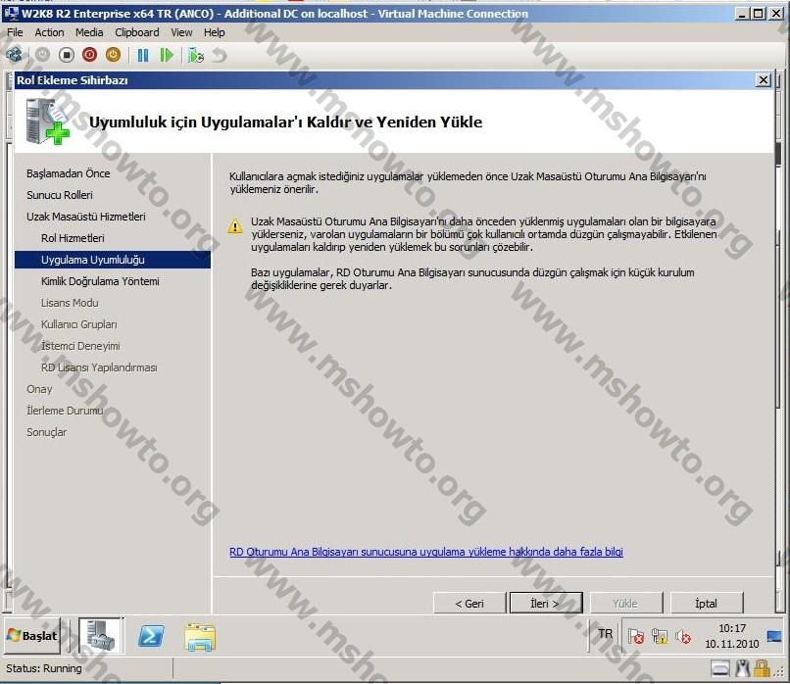Open the Clipboard menu
790x684 pixels.
tap(137, 32)
